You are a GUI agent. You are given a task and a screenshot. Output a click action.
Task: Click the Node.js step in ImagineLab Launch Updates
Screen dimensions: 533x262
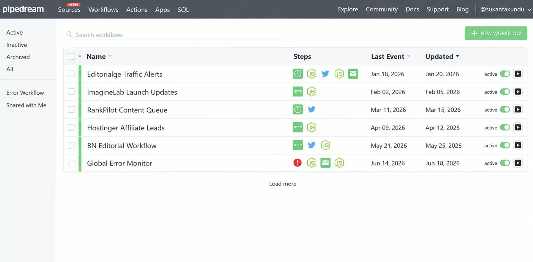click(x=312, y=92)
